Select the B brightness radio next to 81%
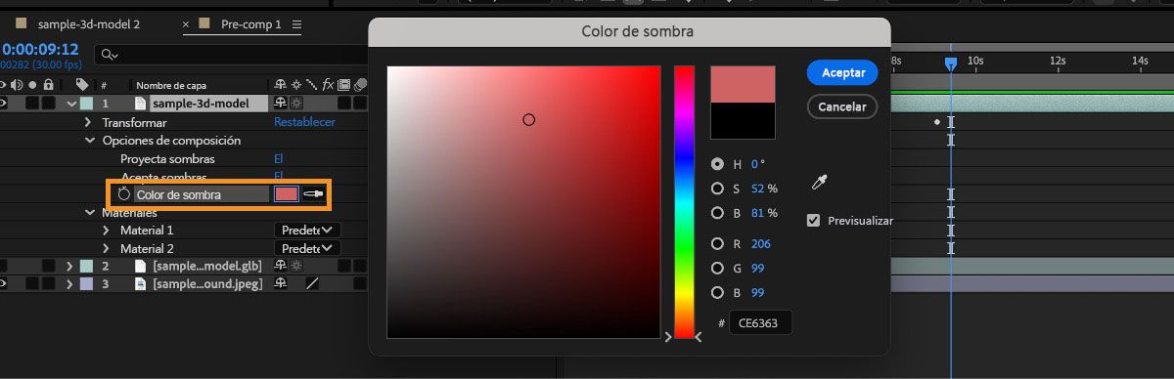Viewport: 1174px width, 379px height. pos(718,213)
